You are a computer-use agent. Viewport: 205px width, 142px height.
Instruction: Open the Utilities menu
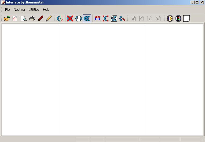coord(34,10)
